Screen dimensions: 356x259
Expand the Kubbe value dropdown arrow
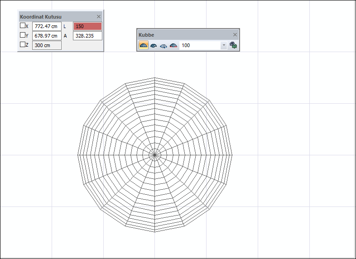click(223, 46)
